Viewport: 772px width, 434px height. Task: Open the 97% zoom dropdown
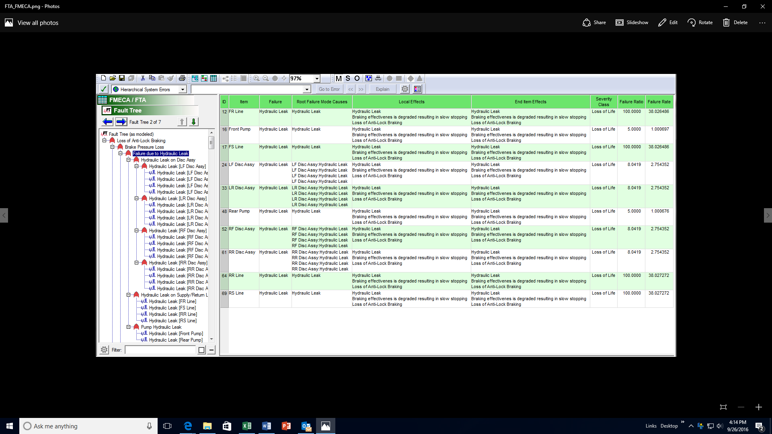317,79
